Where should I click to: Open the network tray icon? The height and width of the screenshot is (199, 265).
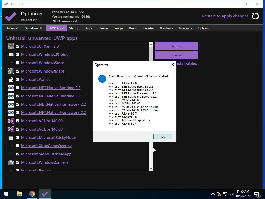point(225,194)
